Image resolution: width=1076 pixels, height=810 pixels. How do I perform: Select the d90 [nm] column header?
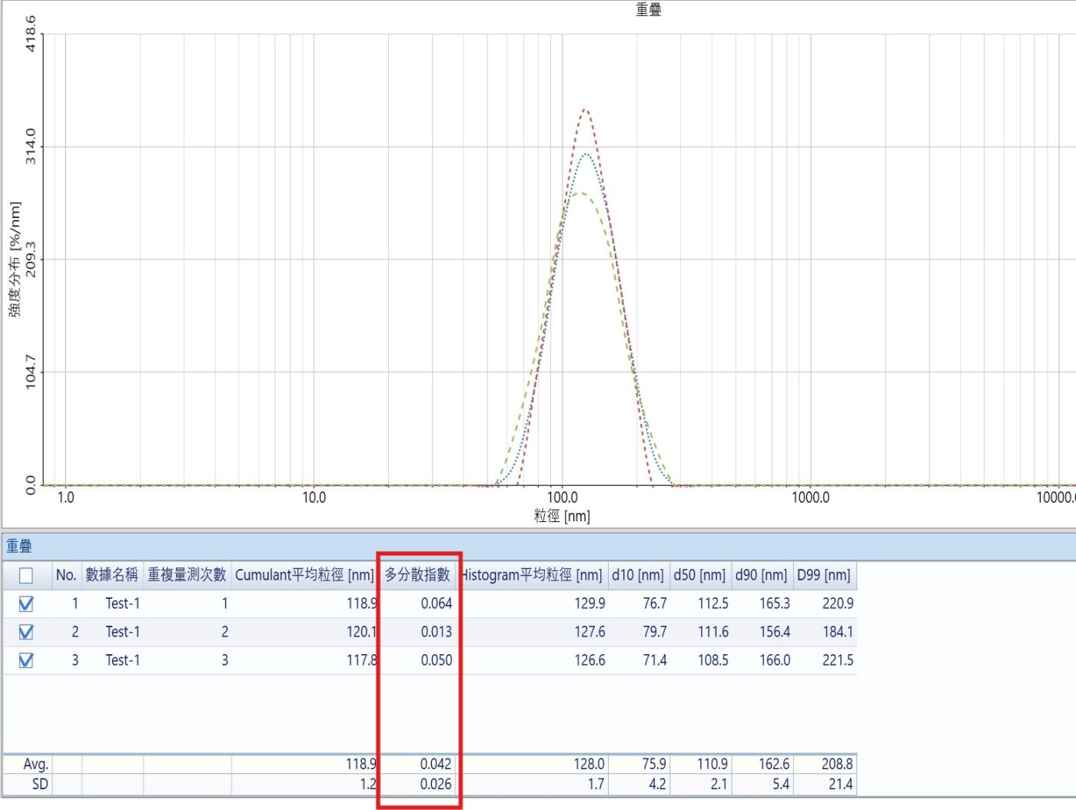coord(761,575)
